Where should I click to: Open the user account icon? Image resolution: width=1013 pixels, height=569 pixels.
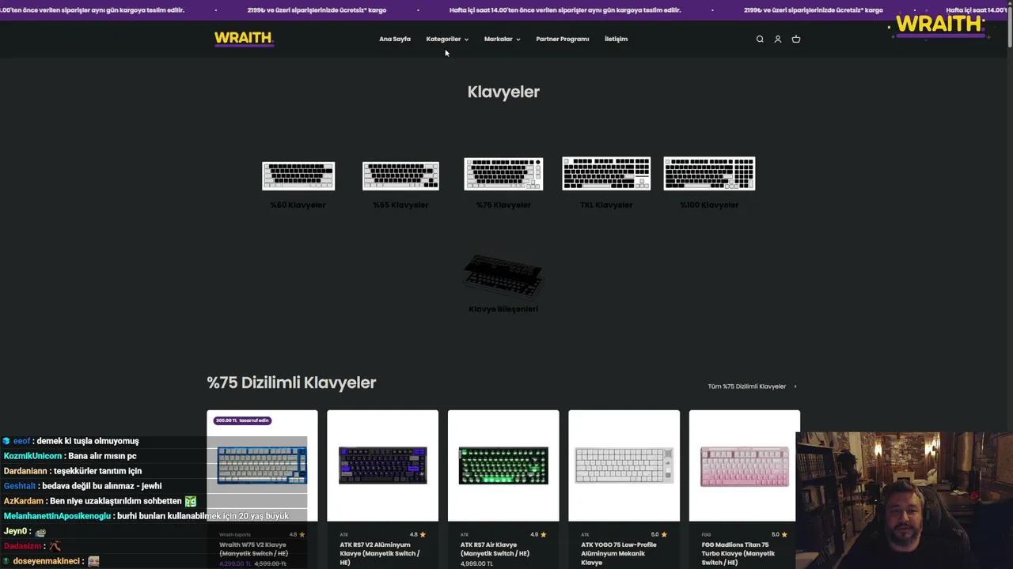click(778, 39)
